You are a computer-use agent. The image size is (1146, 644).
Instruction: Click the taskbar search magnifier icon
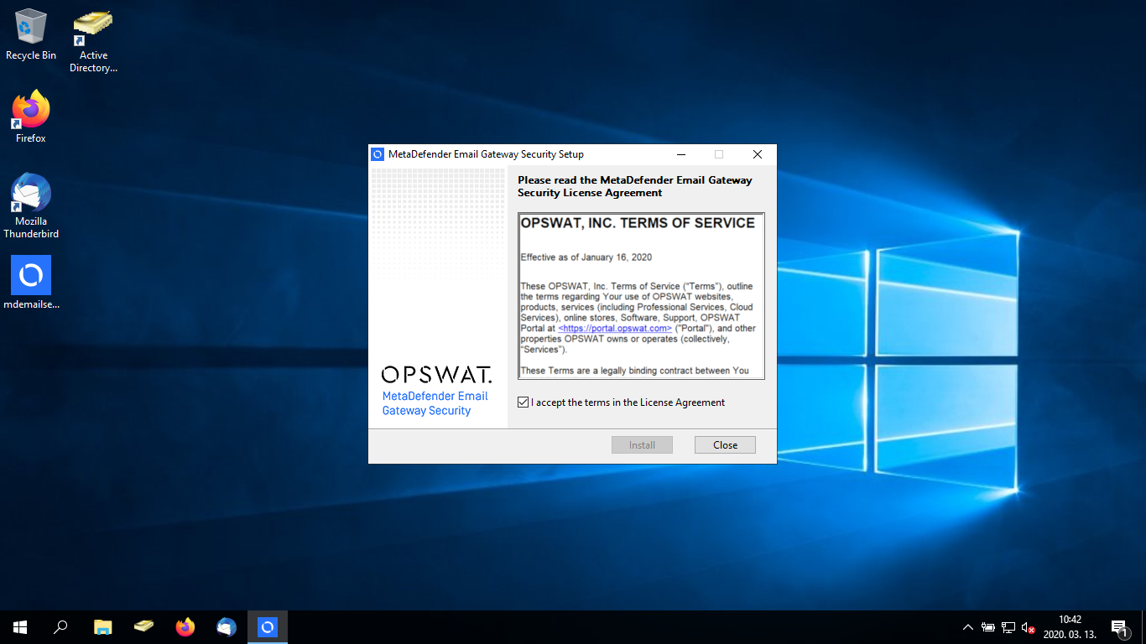pyautogui.click(x=61, y=626)
